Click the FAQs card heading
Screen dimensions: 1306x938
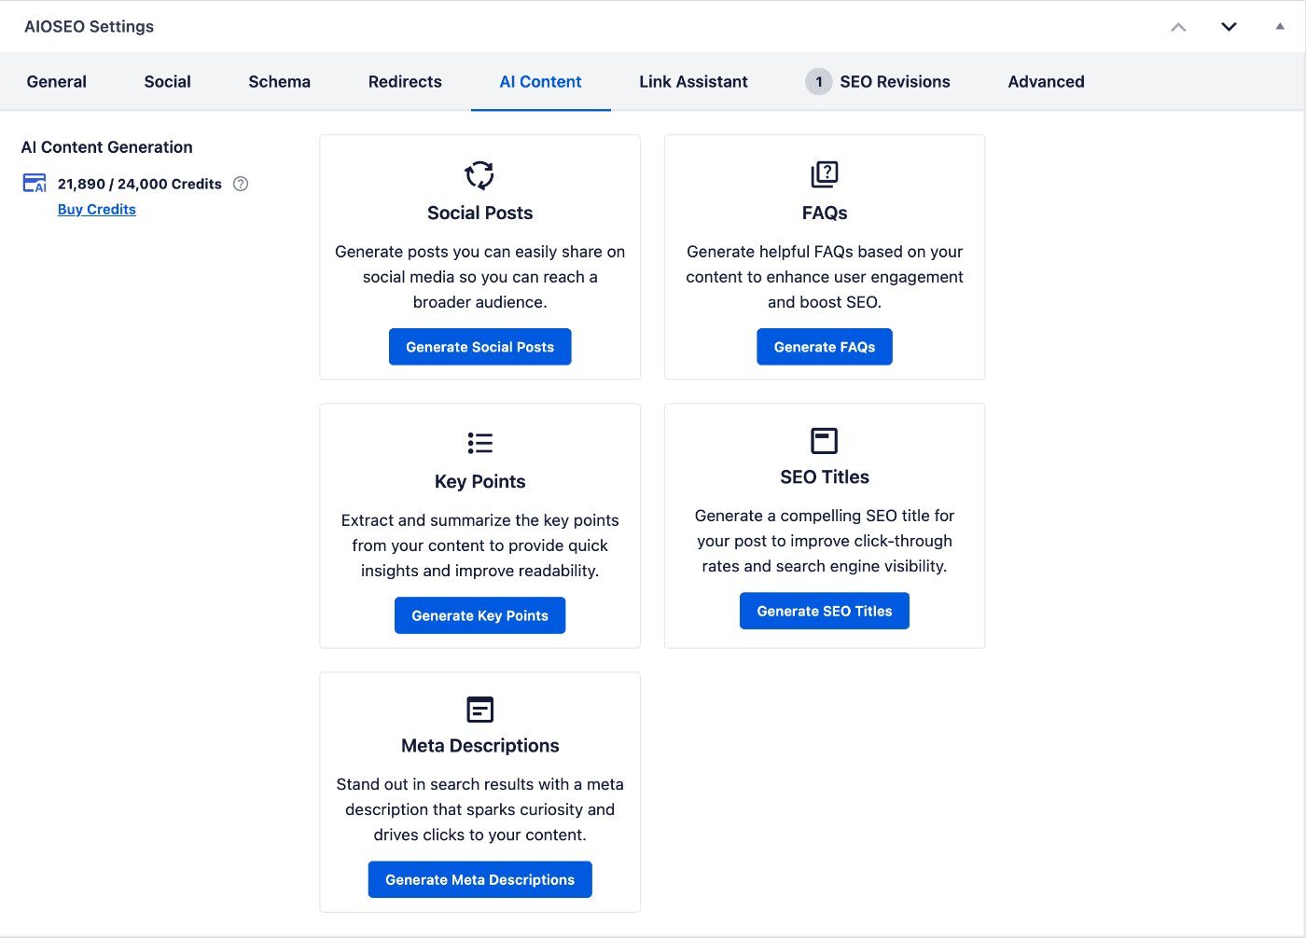point(825,213)
